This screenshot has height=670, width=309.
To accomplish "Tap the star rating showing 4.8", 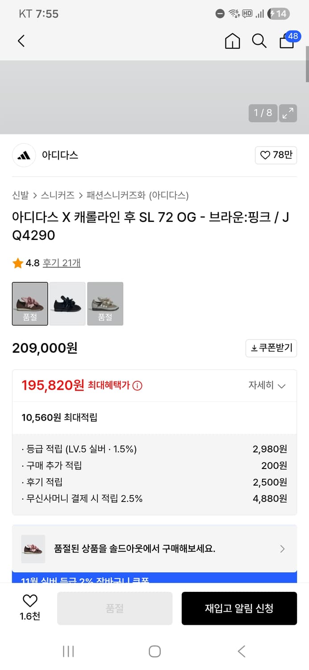I will [18, 263].
